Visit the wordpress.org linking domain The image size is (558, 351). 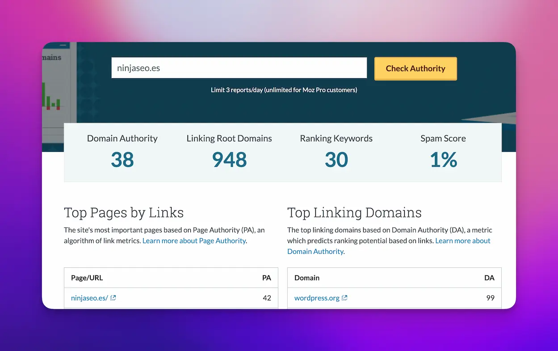coord(317,298)
